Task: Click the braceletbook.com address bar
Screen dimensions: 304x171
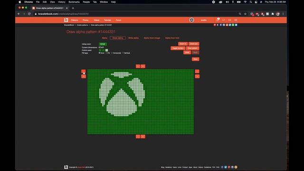Action: pos(136,14)
